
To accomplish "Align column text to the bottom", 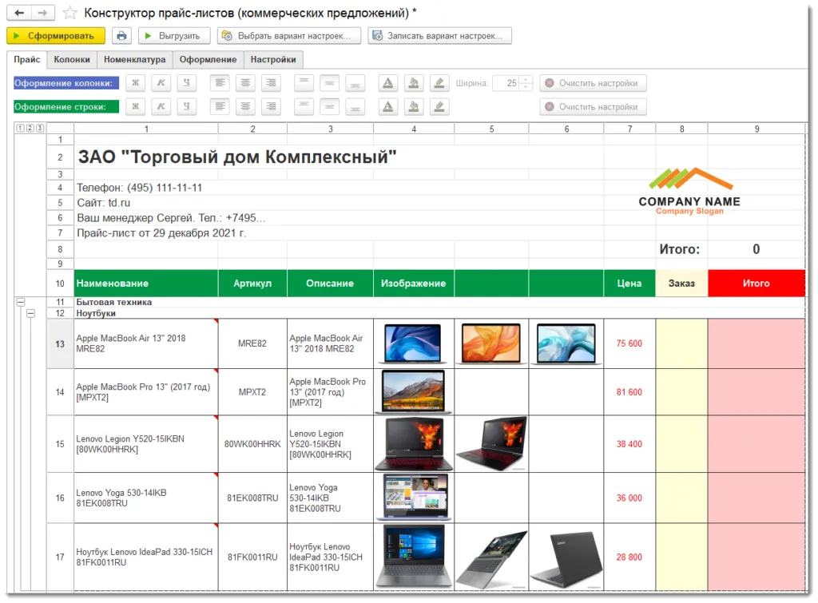I will tap(355, 83).
